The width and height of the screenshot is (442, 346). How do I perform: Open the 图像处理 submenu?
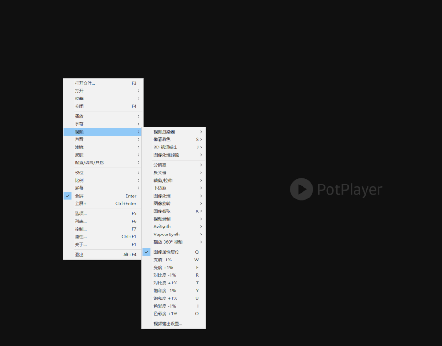click(174, 196)
